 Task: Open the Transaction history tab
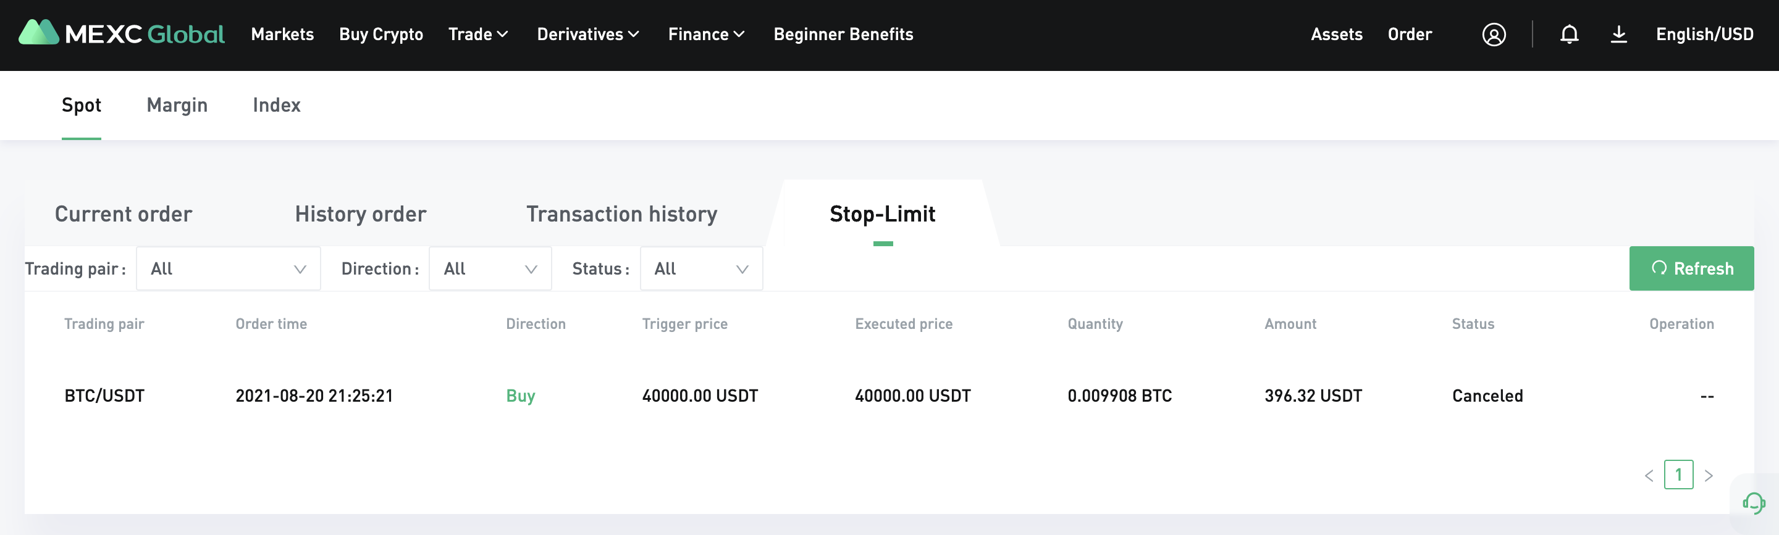621,214
